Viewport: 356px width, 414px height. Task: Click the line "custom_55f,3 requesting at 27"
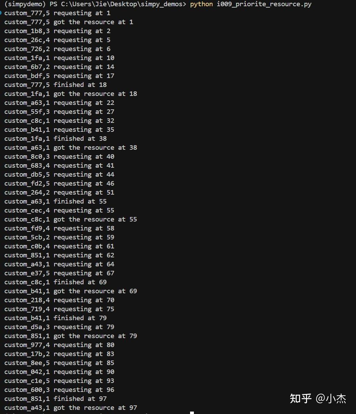(x=59, y=112)
